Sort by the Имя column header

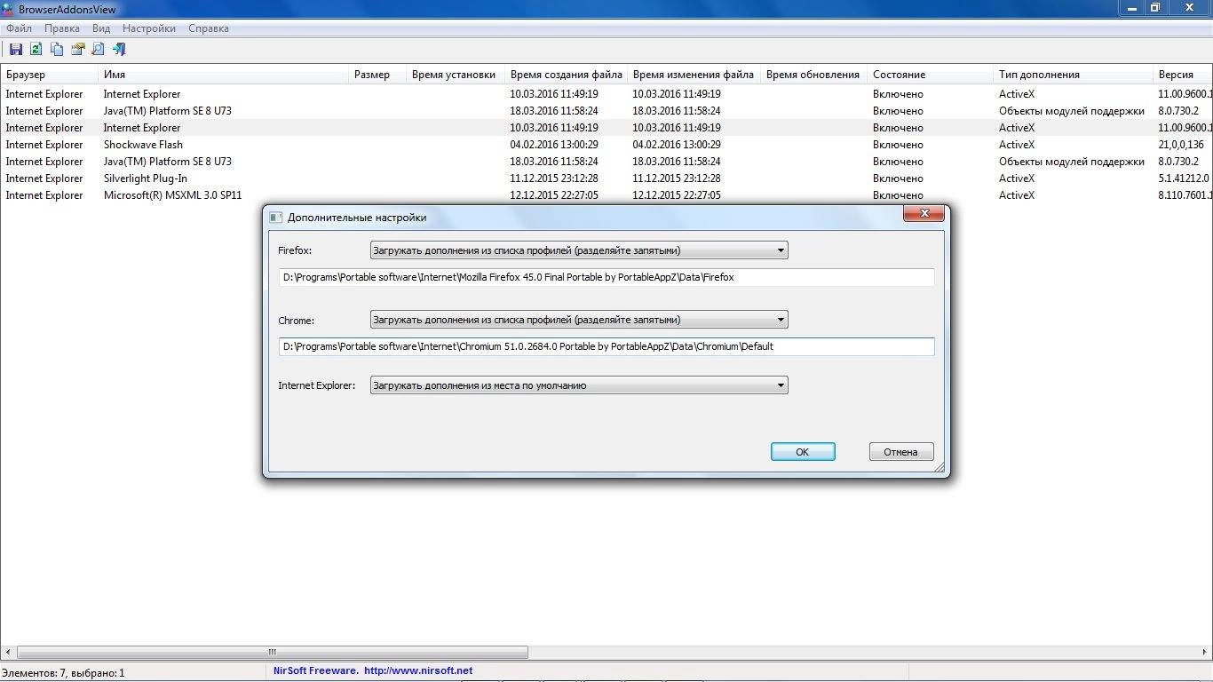pos(223,75)
